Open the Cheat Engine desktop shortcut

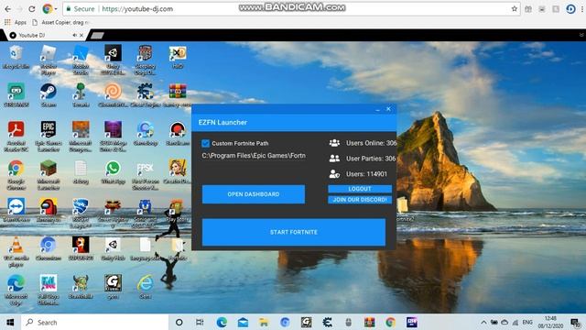146,95
